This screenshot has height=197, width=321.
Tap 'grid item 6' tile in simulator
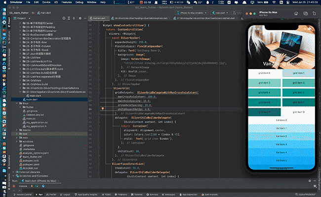264,102
